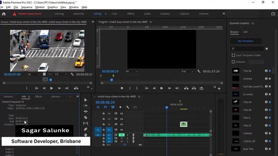This screenshot has width=278, height=156.
Task: Click the Extract button in Program monitor
Action: [194, 88]
